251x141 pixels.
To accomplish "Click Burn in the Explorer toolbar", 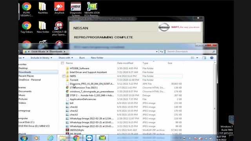I will click(x=82, y=58).
